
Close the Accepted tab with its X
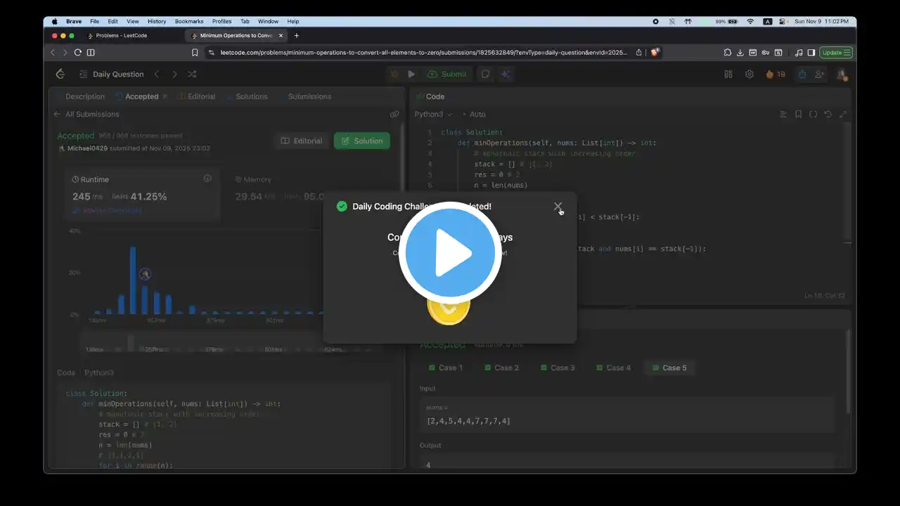pyautogui.click(x=165, y=96)
